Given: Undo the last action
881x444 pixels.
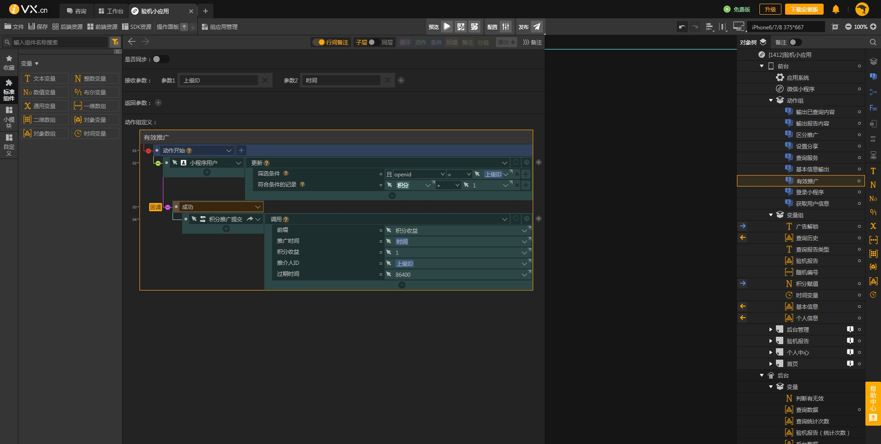Looking at the screenshot, I should click(682, 27).
